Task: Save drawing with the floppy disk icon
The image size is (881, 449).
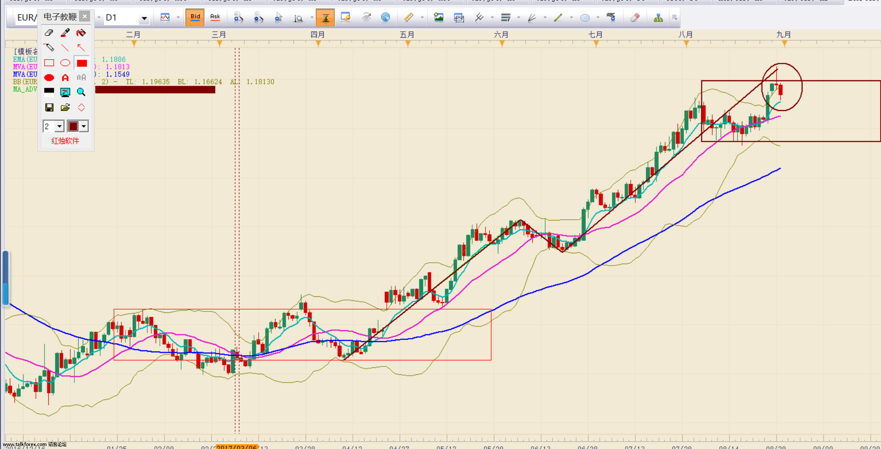Action: [49, 107]
